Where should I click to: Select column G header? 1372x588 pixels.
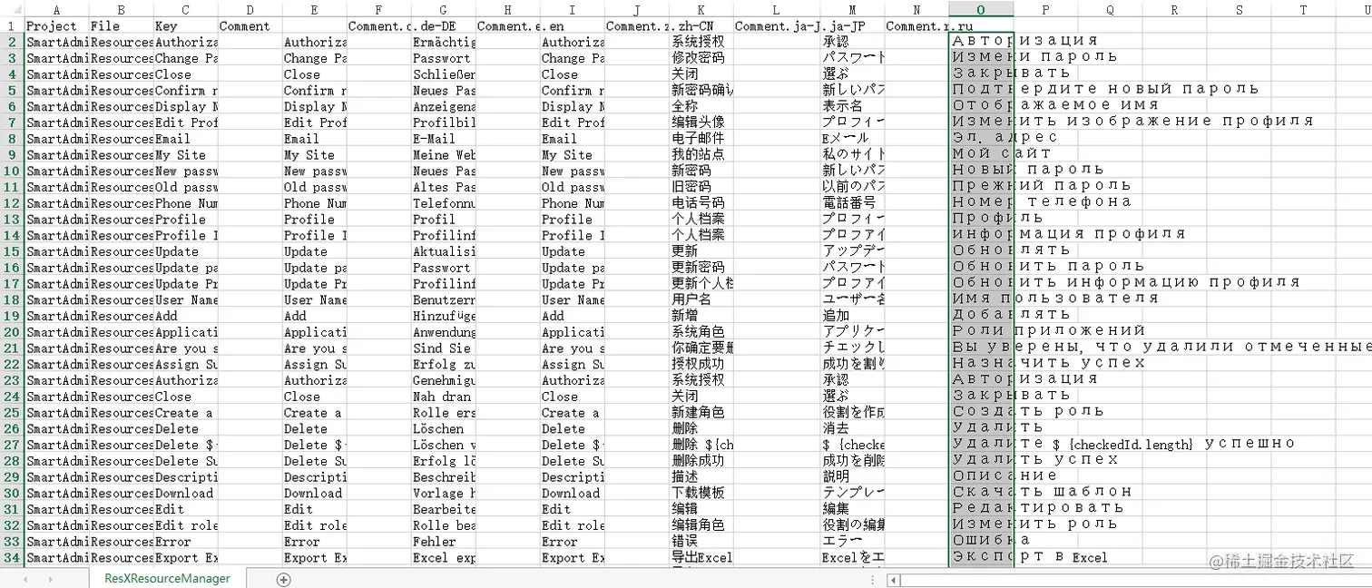(443, 10)
